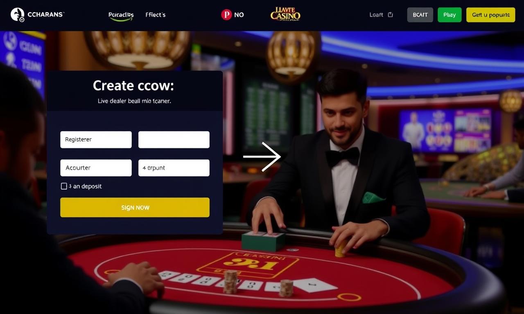Click the Loaft link in header
Viewport: 524px width, 314px height.
pyautogui.click(x=376, y=15)
